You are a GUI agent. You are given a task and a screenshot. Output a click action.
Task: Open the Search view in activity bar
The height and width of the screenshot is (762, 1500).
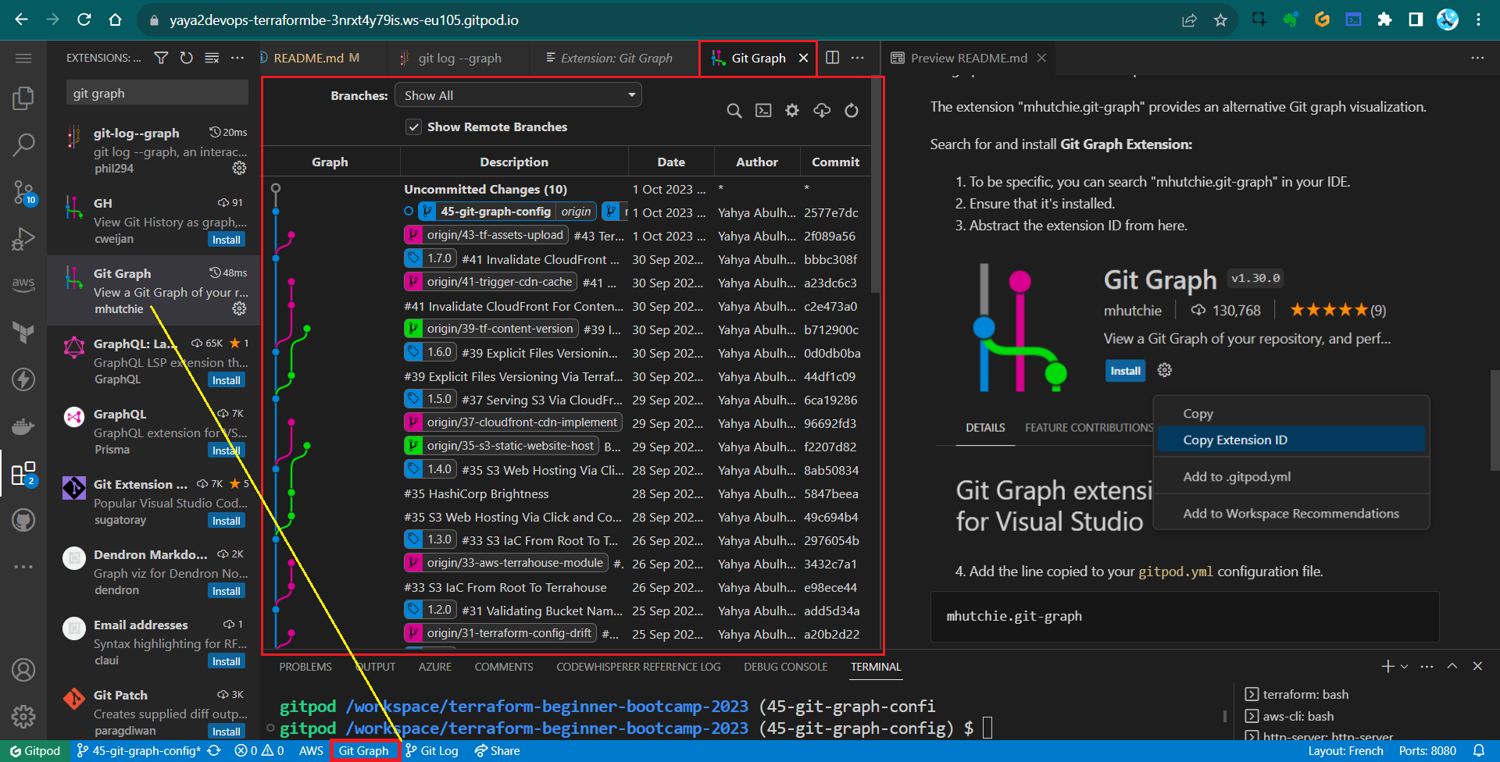pyautogui.click(x=23, y=144)
